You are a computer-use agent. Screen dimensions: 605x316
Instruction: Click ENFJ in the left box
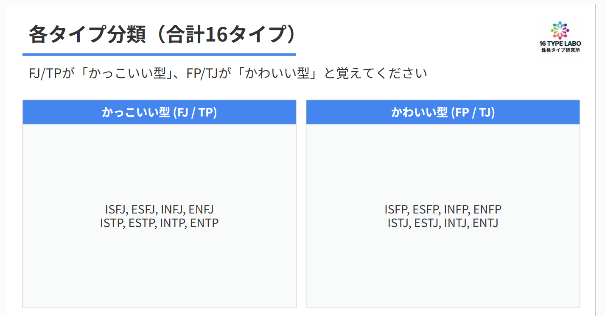[201, 210]
